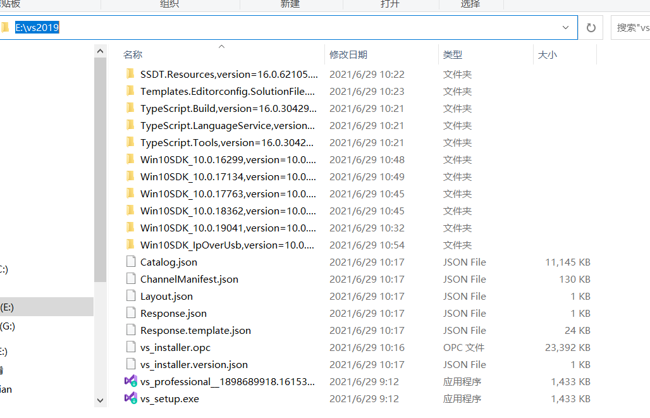Select the Win10SDK_10.0.19041 folder name

228,228
